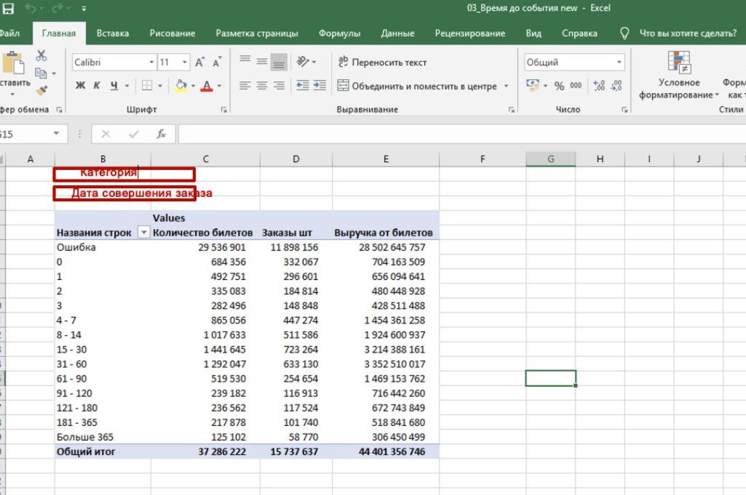Open the Названия строк filter dropdown
The height and width of the screenshot is (495, 746).
pyautogui.click(x=143, y=233)
